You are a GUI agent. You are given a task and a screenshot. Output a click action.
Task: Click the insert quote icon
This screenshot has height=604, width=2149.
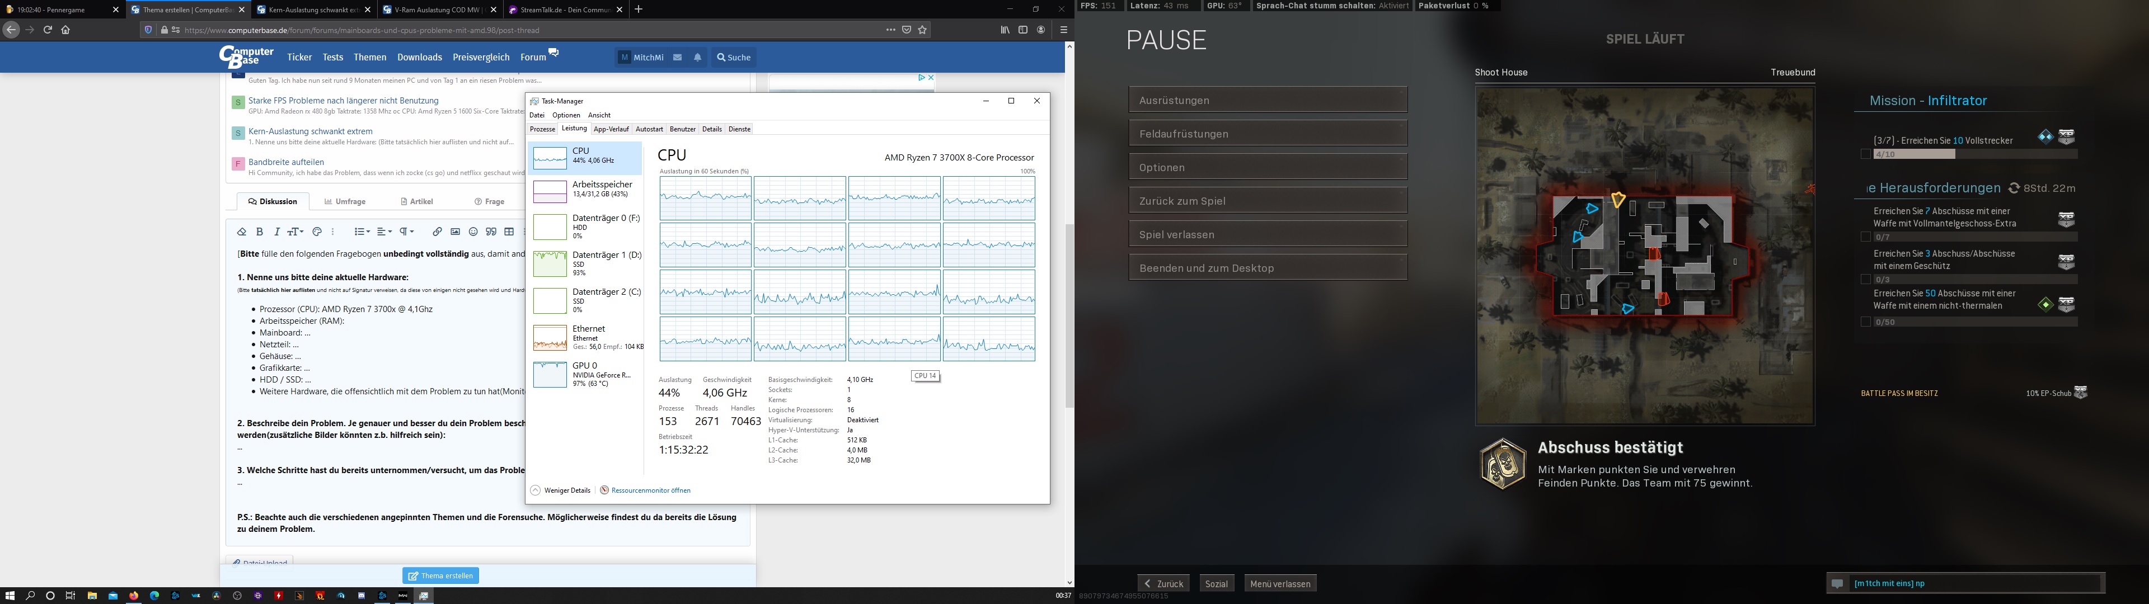(x=491, y=232)
